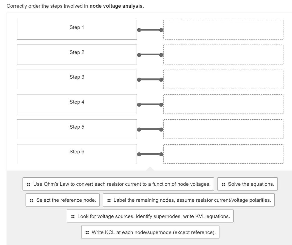Choose the "Label the remaining nodes" answer tile
The height and width of the screenshot is (245, 292).
click(x=190, y=200)
